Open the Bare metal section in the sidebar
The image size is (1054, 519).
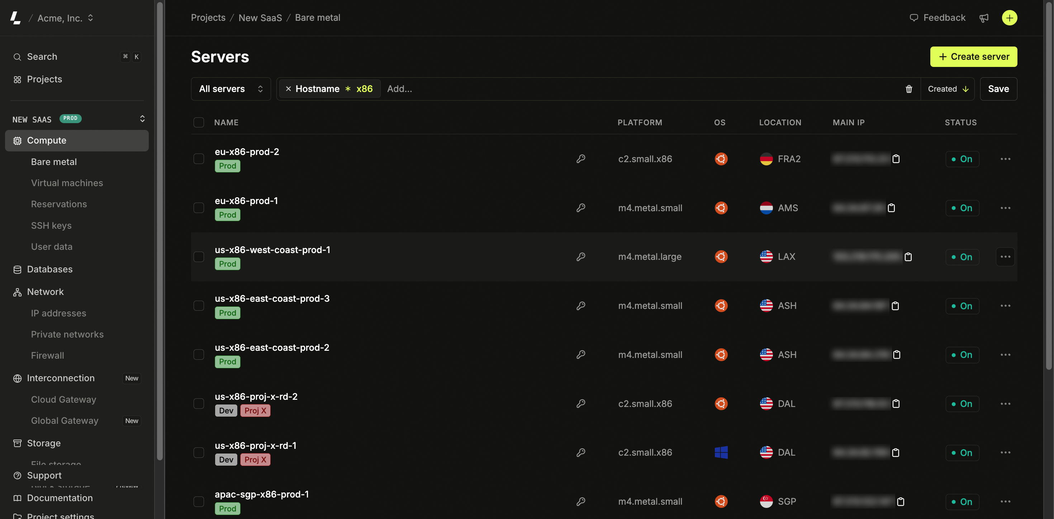[x=54, y=162]
